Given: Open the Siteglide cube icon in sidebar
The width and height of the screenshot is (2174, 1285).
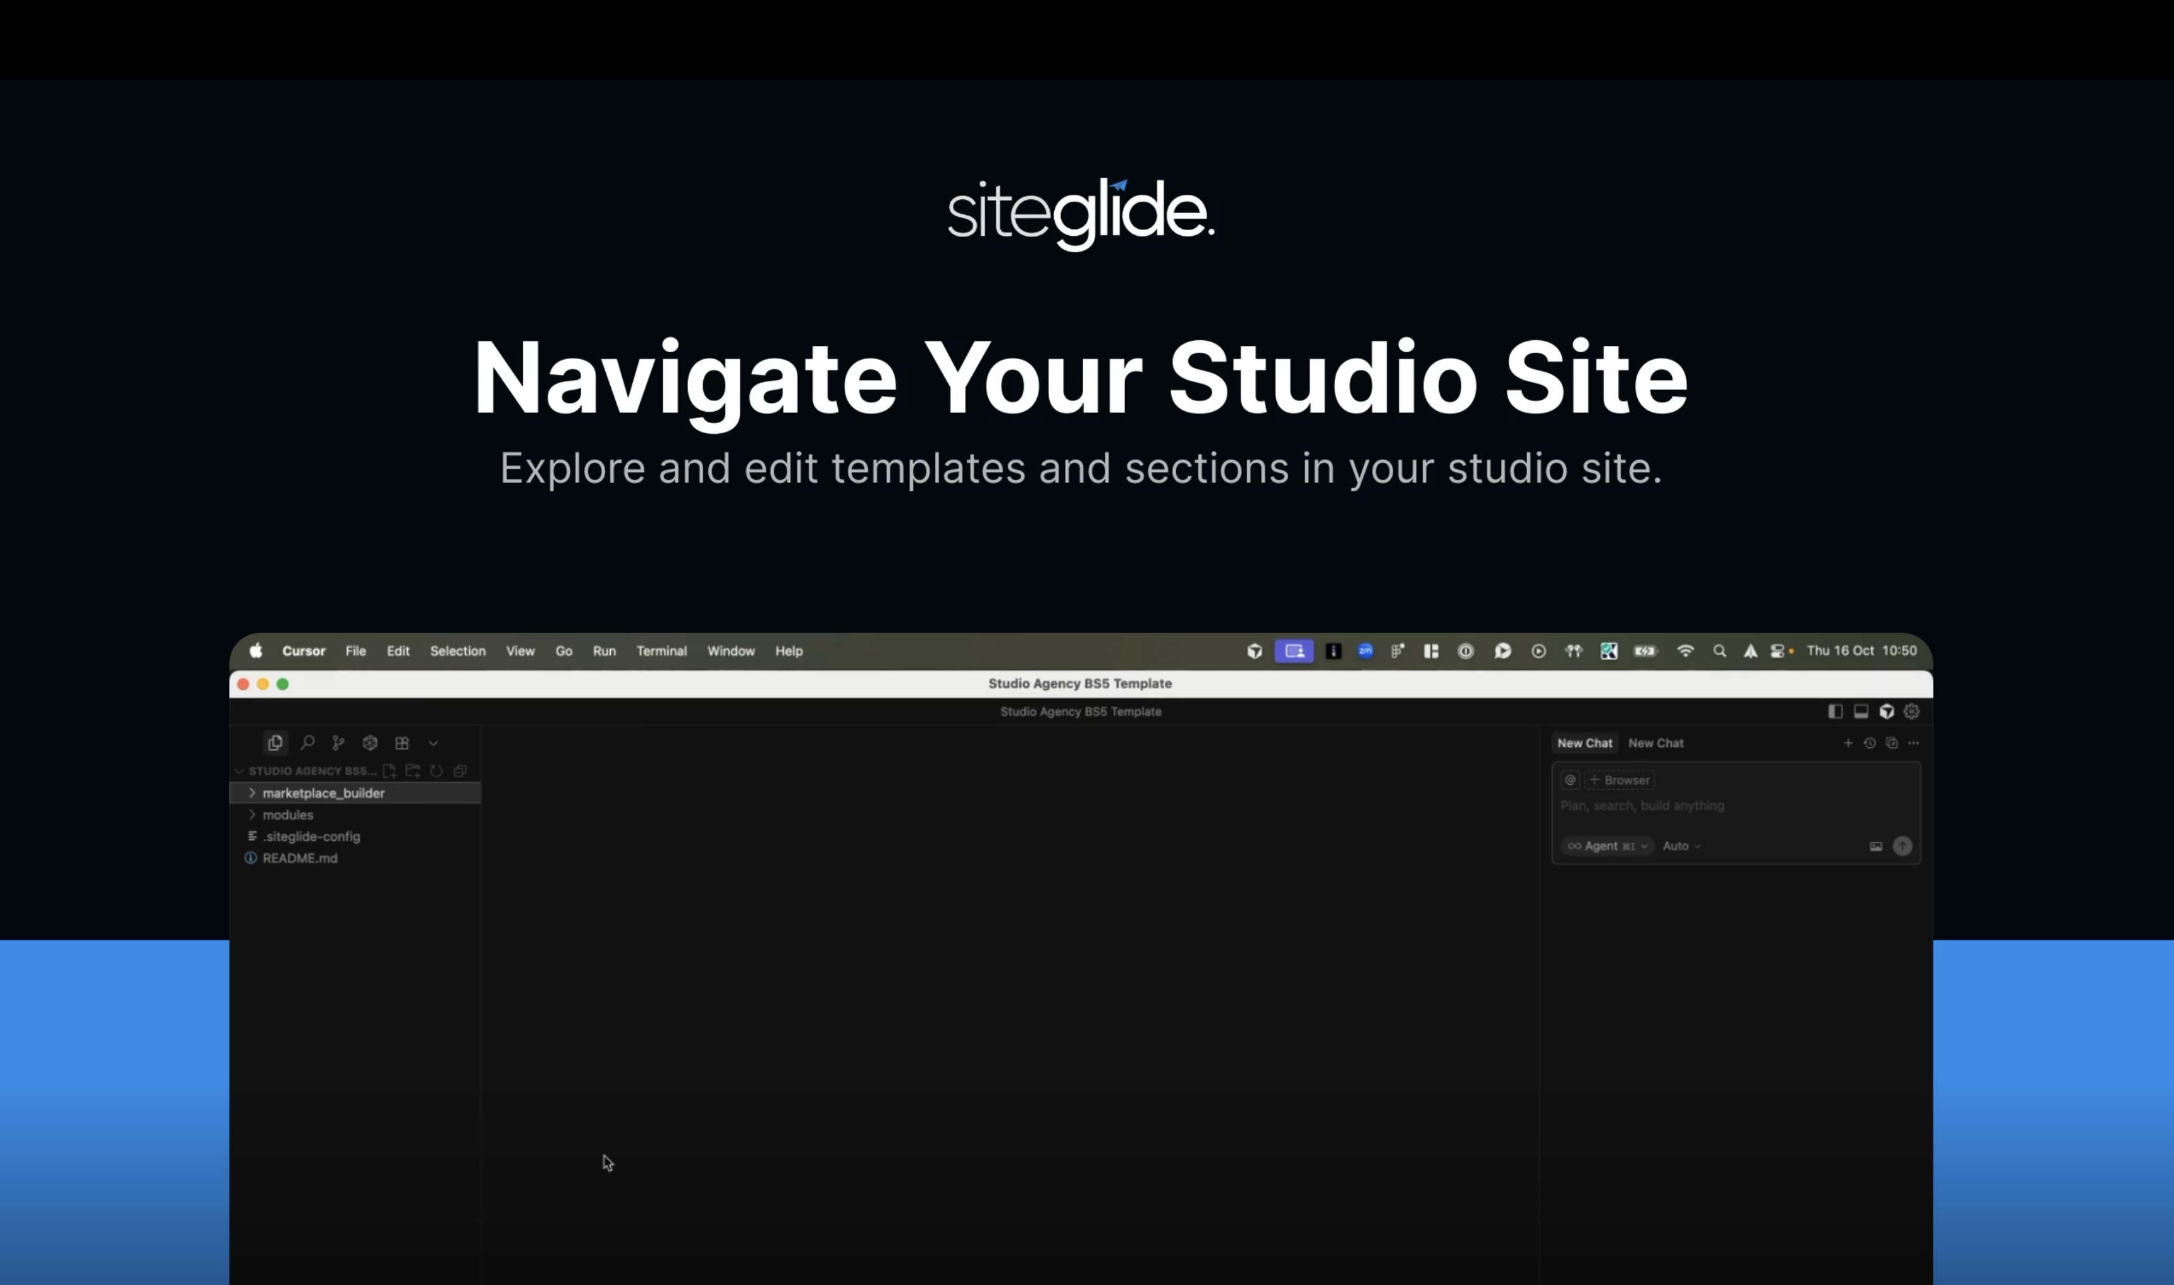Looking at the screenshot, I should point(370,743).
